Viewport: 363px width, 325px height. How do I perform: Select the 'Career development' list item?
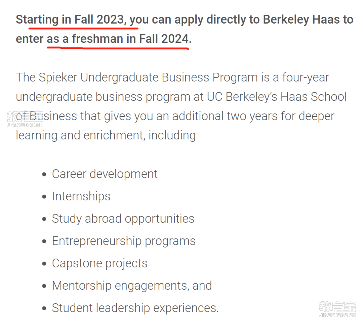tap(105, 174)
